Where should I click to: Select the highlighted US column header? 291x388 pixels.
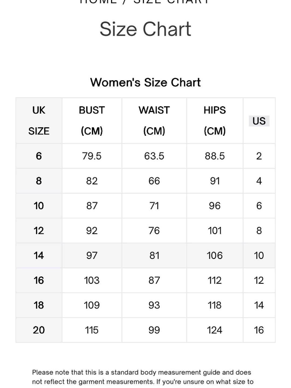point(259,121)
